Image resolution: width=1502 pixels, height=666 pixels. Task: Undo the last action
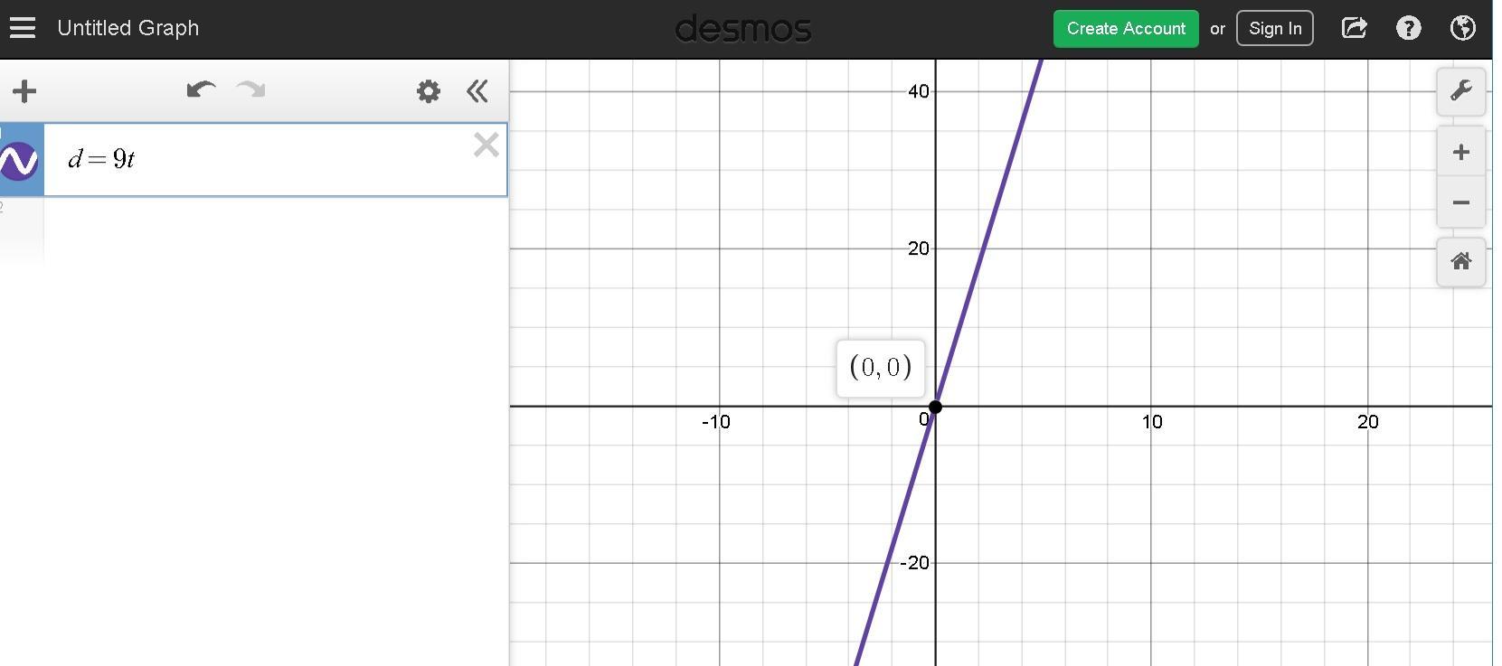point(200,90)
